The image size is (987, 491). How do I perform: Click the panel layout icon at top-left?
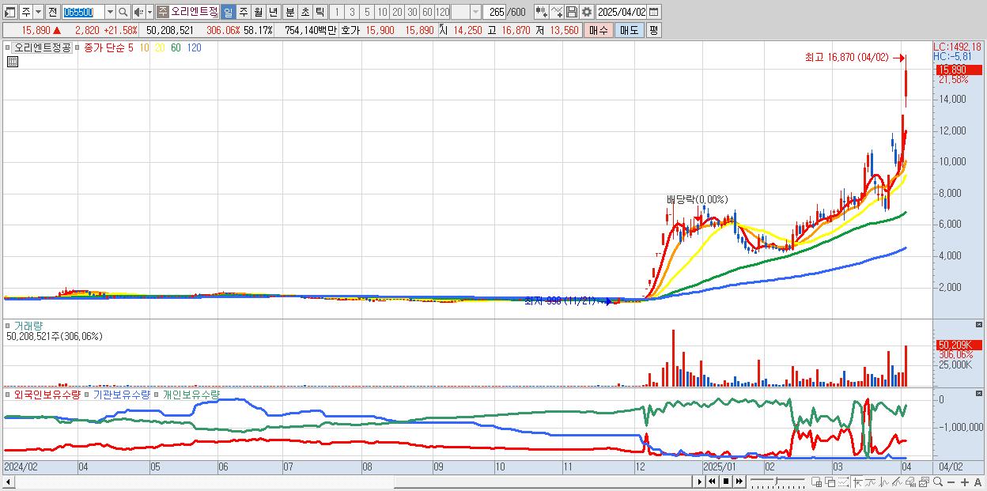tap(10, 12)
